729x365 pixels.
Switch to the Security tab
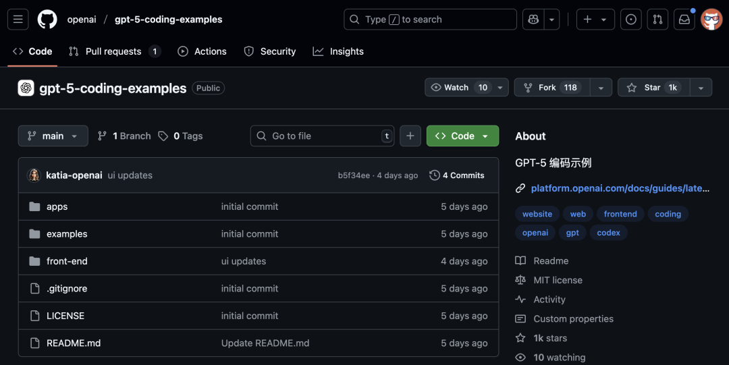(270, 51)
